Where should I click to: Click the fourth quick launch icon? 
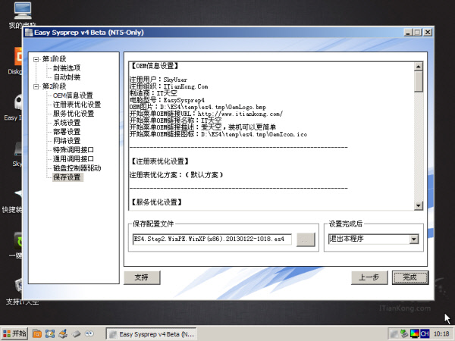[x=77, y=333]
